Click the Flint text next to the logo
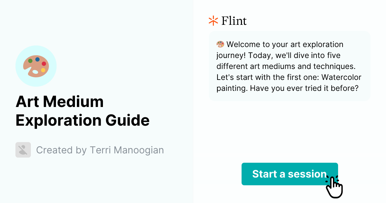386x203 pixels. tap(234, 21)
